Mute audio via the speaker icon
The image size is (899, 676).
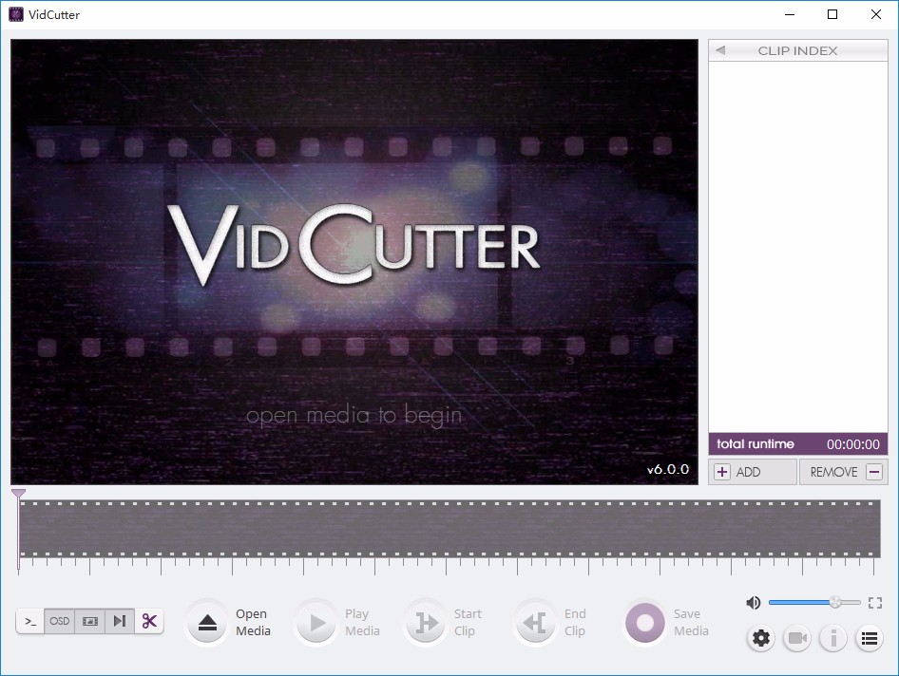pyautogui.click(x=753, y=602)
